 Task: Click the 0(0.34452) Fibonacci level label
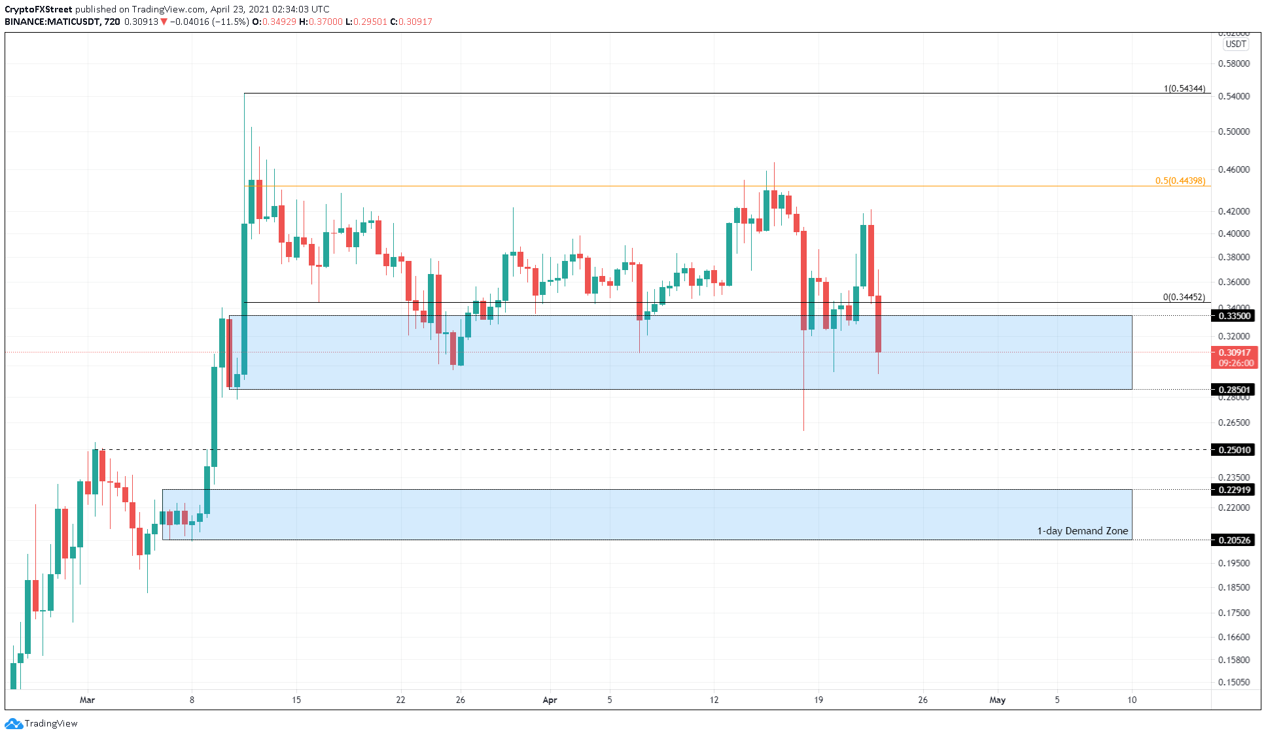coord(1184,297)
